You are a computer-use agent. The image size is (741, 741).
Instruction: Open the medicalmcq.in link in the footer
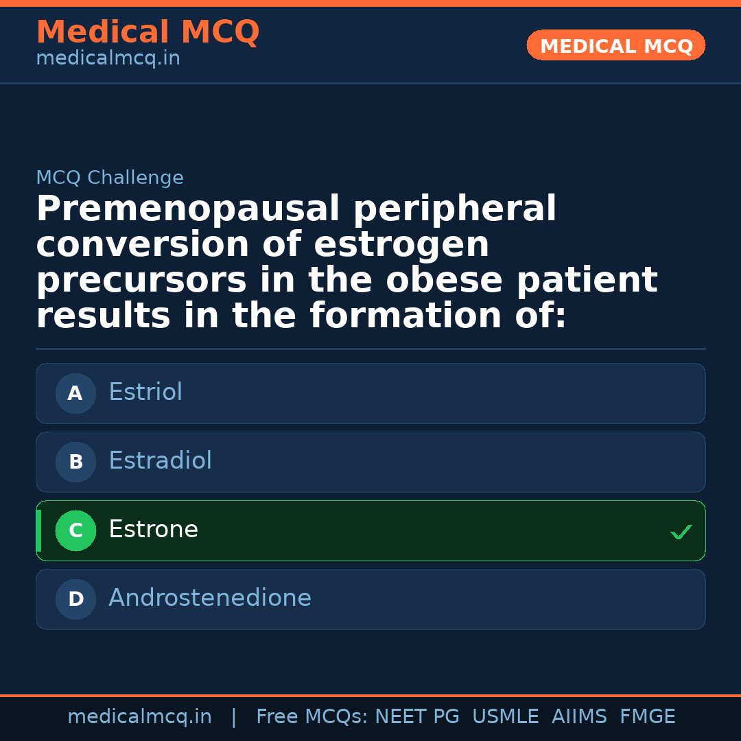[x=139, y=717]
